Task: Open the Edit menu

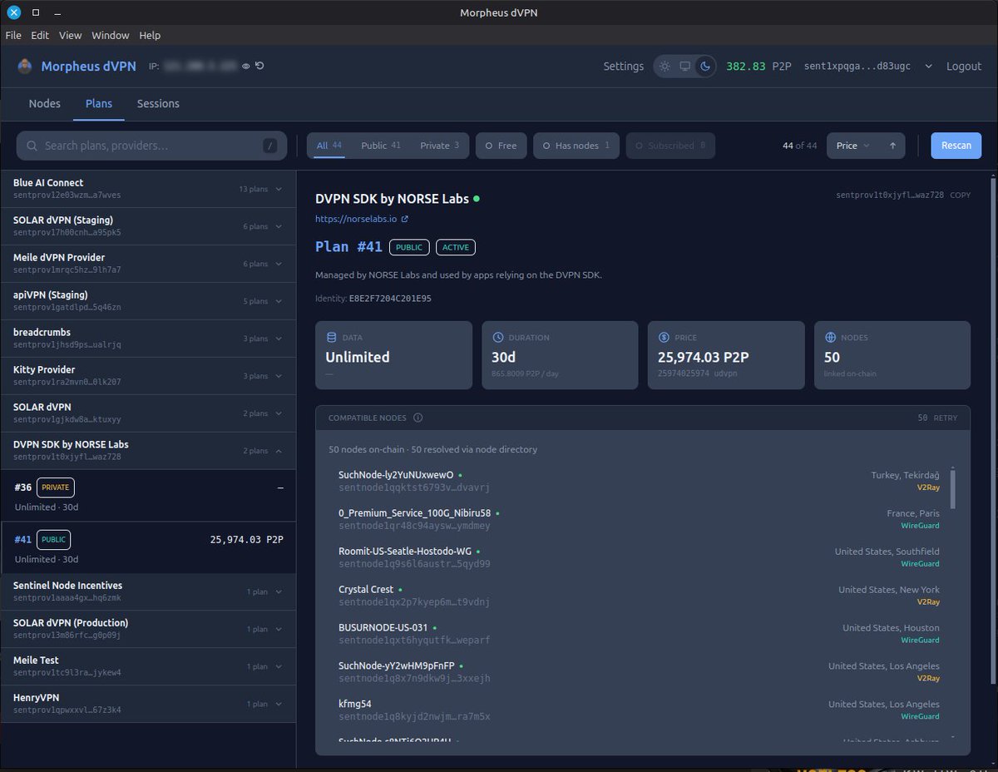Action: 40,36
